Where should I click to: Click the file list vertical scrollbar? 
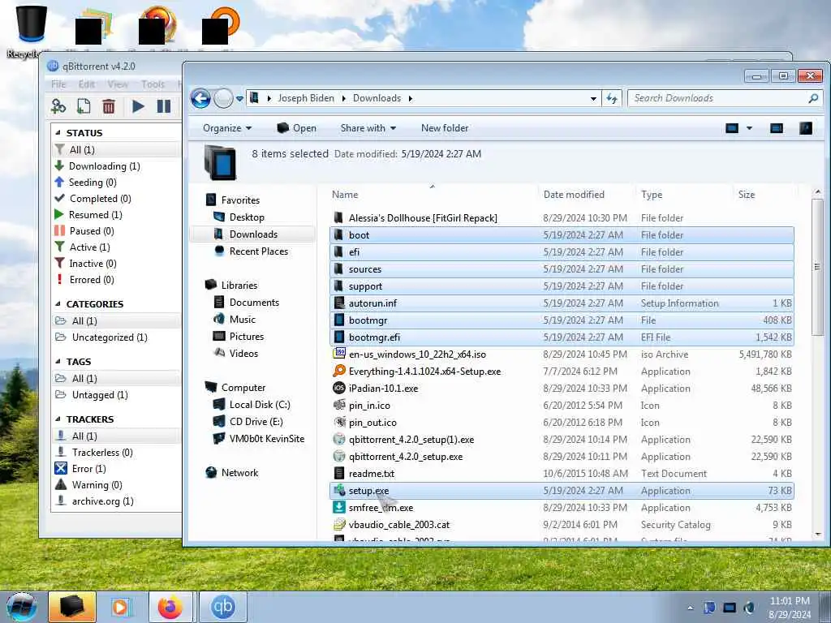pyautogui.click(x=817, y=267)
